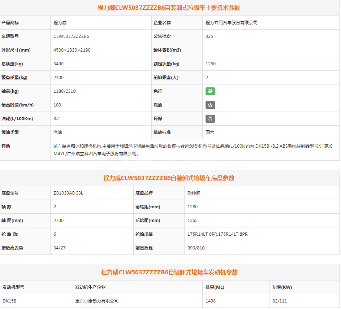Click displacement value 1498

pyautogui.click(x=211, y=301)
